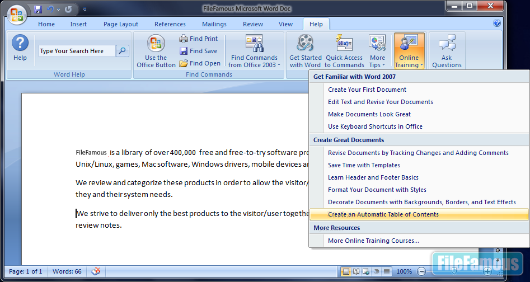Click Find Save with floppy icon
Viewport: 530px width, 282px height.
(199, 51)
